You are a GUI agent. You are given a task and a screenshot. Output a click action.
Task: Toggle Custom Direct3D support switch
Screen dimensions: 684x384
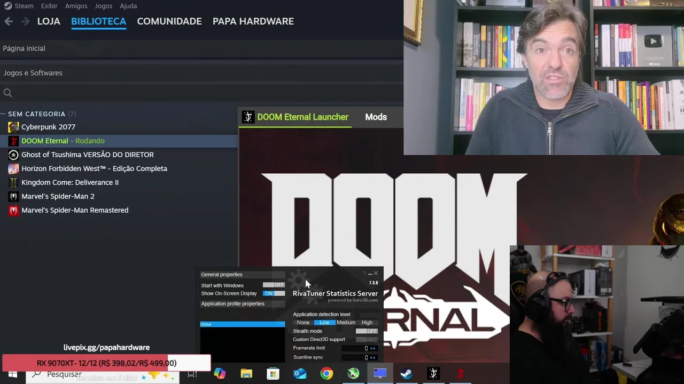click(x=367, y=340)
